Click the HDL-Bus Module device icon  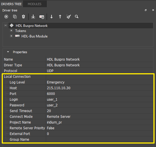17,36
